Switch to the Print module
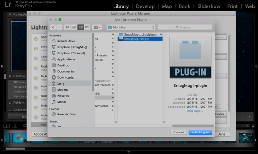 click(x=233, y=6)
